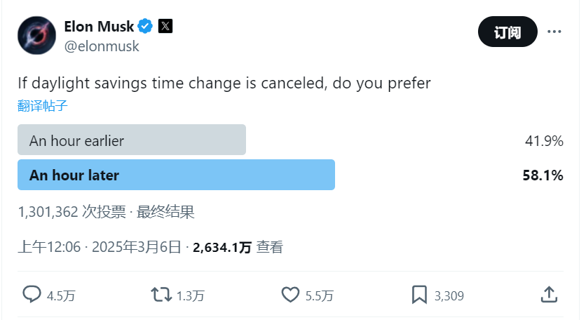
Task: Click the black 订阅 subscribe button
Action: [x=507, y=32]
